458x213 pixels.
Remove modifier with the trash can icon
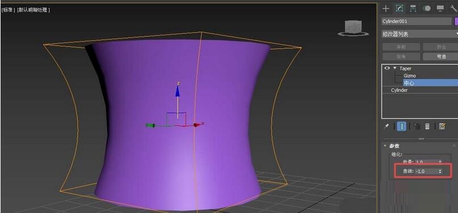coord(427,126)
